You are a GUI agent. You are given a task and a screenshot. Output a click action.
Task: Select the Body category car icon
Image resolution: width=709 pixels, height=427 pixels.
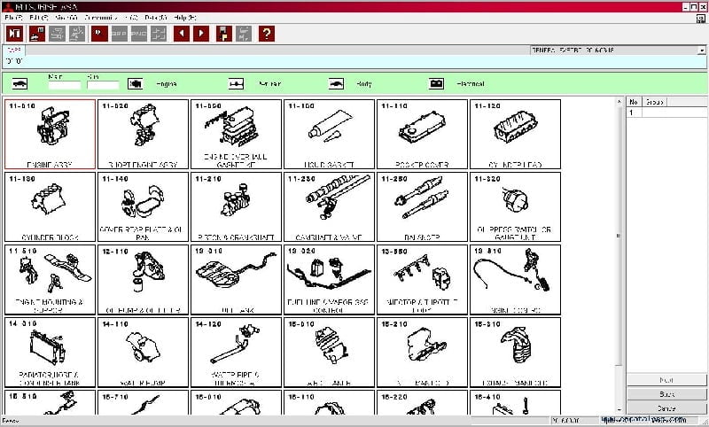336,84
